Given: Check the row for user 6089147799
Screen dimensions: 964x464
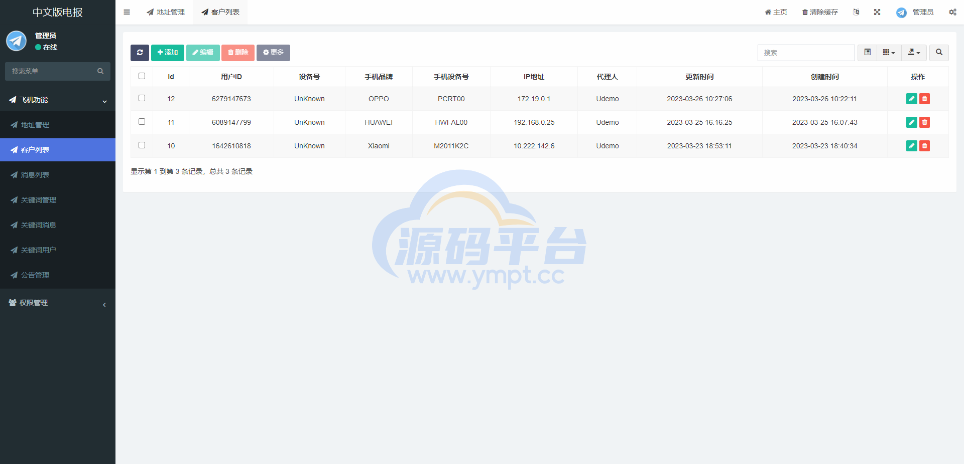Looking at the screenshot, I should coord(142,122).
